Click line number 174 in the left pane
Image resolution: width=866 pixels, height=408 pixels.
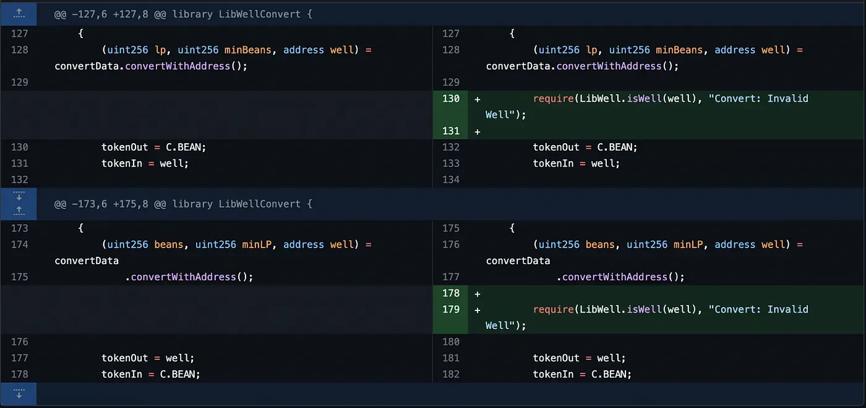click(x=20, y=244)
